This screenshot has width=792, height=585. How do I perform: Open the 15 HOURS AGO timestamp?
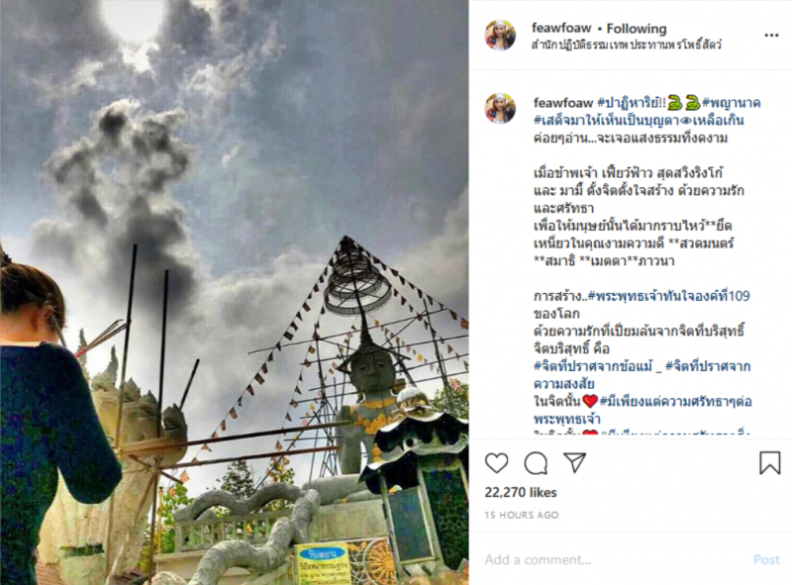coord(522,516)
